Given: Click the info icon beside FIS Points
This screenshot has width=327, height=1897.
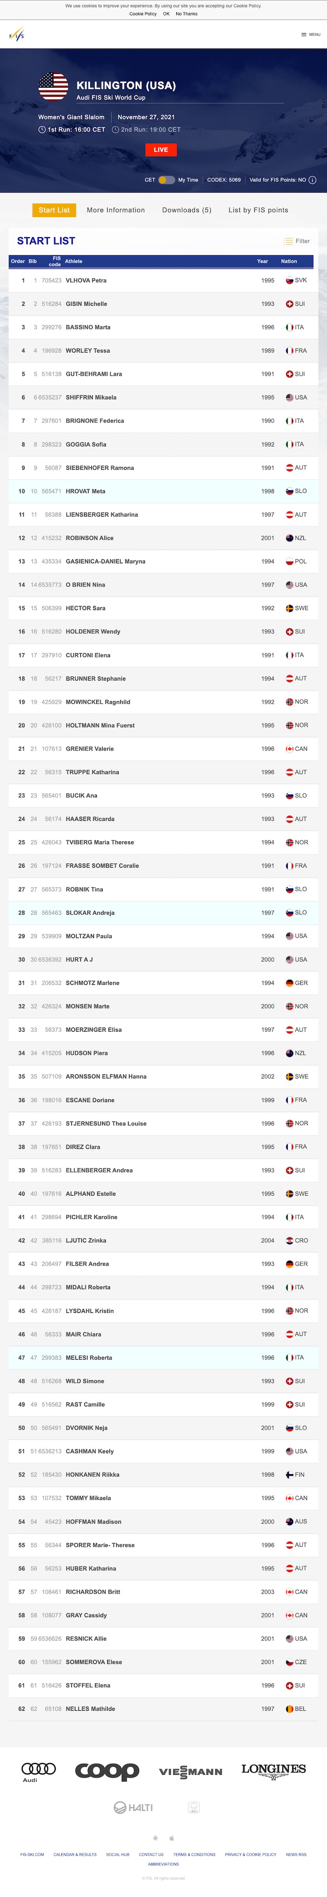Looking at the screenshot, I should pos(312,180).
